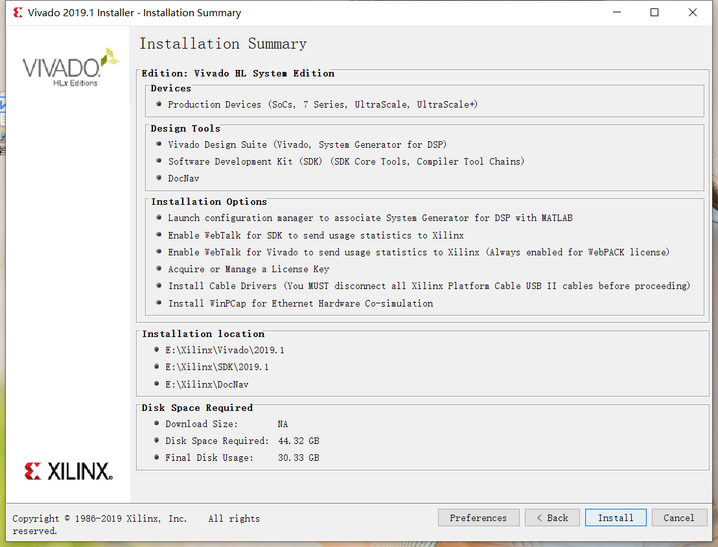
Task: Select the Enable WebTalk for Vivado line
Action: [419, 252]
